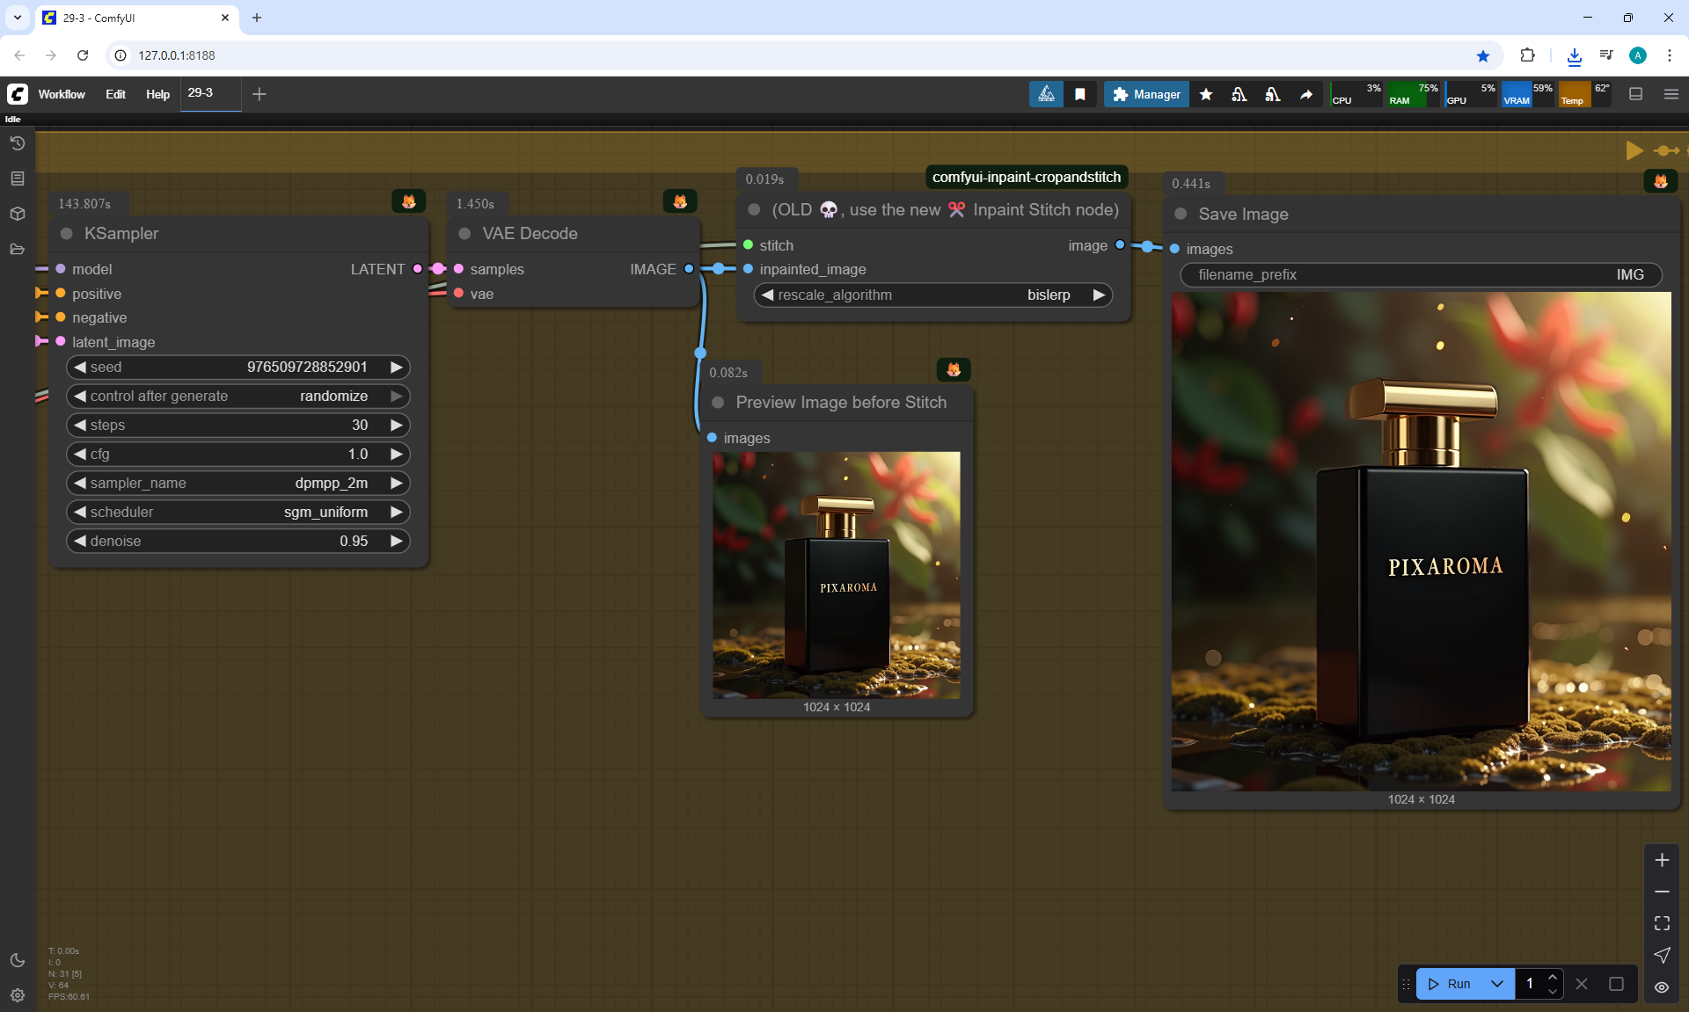Click the share arrow icon in toolbar
Viewport: 1689px width, 1012px height.
tap(1306, 94)
